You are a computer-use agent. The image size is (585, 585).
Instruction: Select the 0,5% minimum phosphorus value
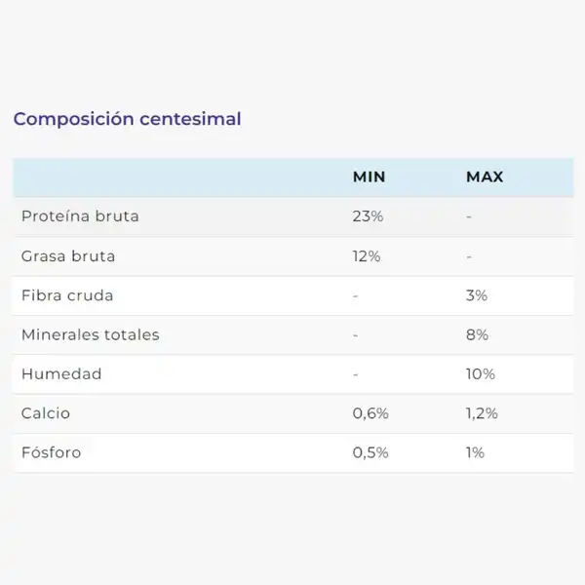[370, 452]
